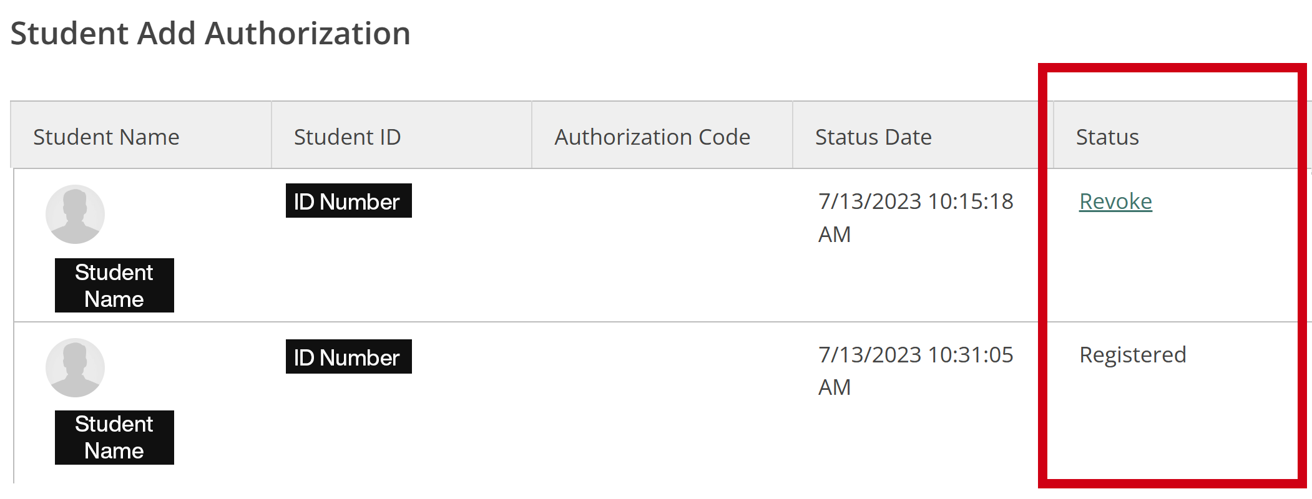
Task: Click the 10:31:05 AM status date
Action: 915,371
